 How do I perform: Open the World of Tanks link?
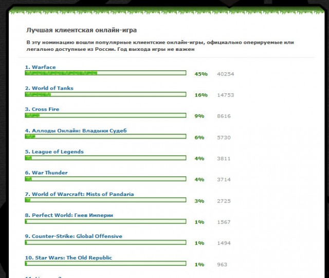pos(49,88)
